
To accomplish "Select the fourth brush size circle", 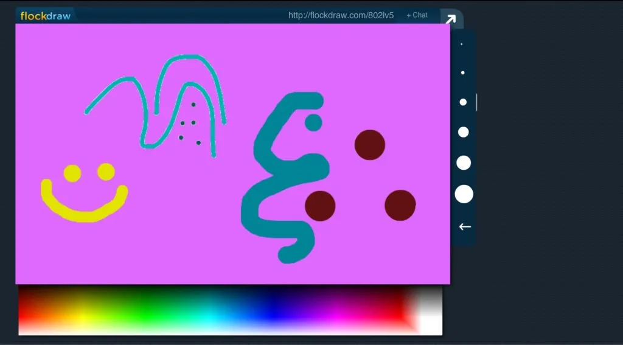I will point(464,132).
